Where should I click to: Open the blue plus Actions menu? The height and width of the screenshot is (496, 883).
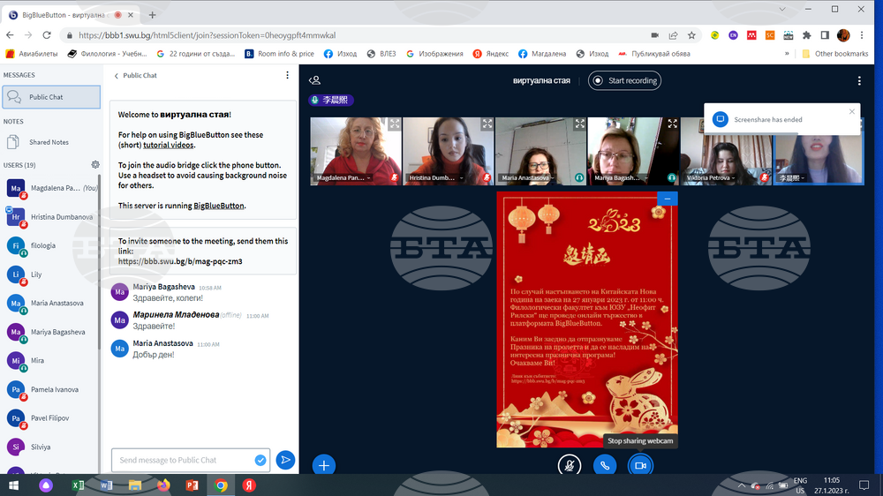pos(324,465)
